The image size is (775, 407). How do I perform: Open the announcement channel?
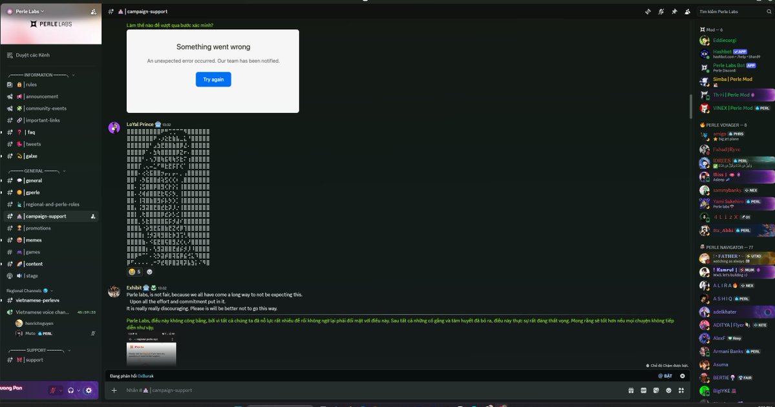click(51, 96)
